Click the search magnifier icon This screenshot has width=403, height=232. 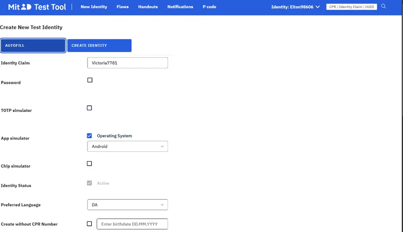tap(383, 6)
